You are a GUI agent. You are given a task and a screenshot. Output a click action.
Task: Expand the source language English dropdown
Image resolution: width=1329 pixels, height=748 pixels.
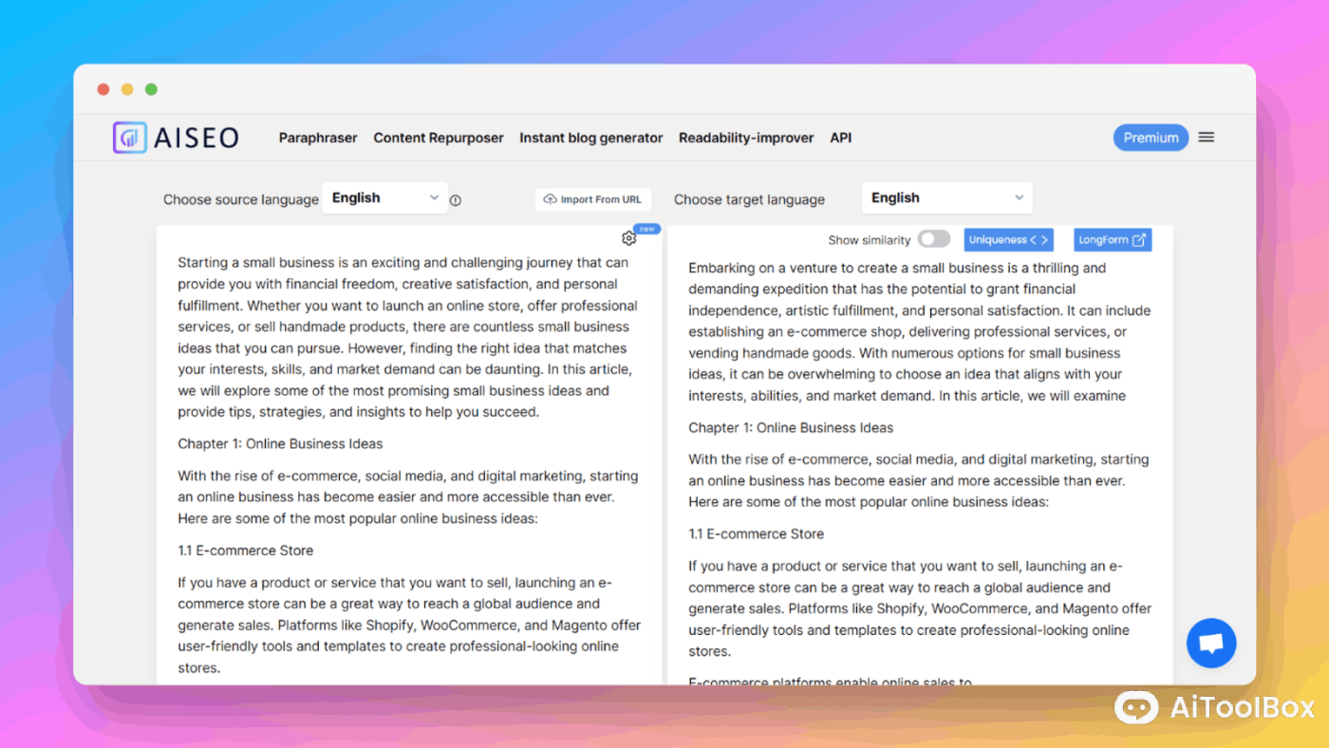click(x=384, y=198)
